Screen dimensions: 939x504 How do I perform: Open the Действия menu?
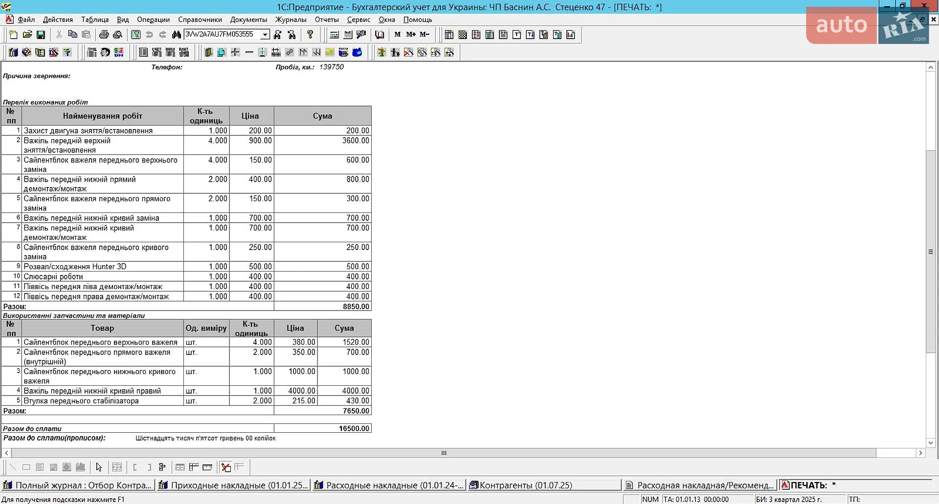tap(58, 20)
